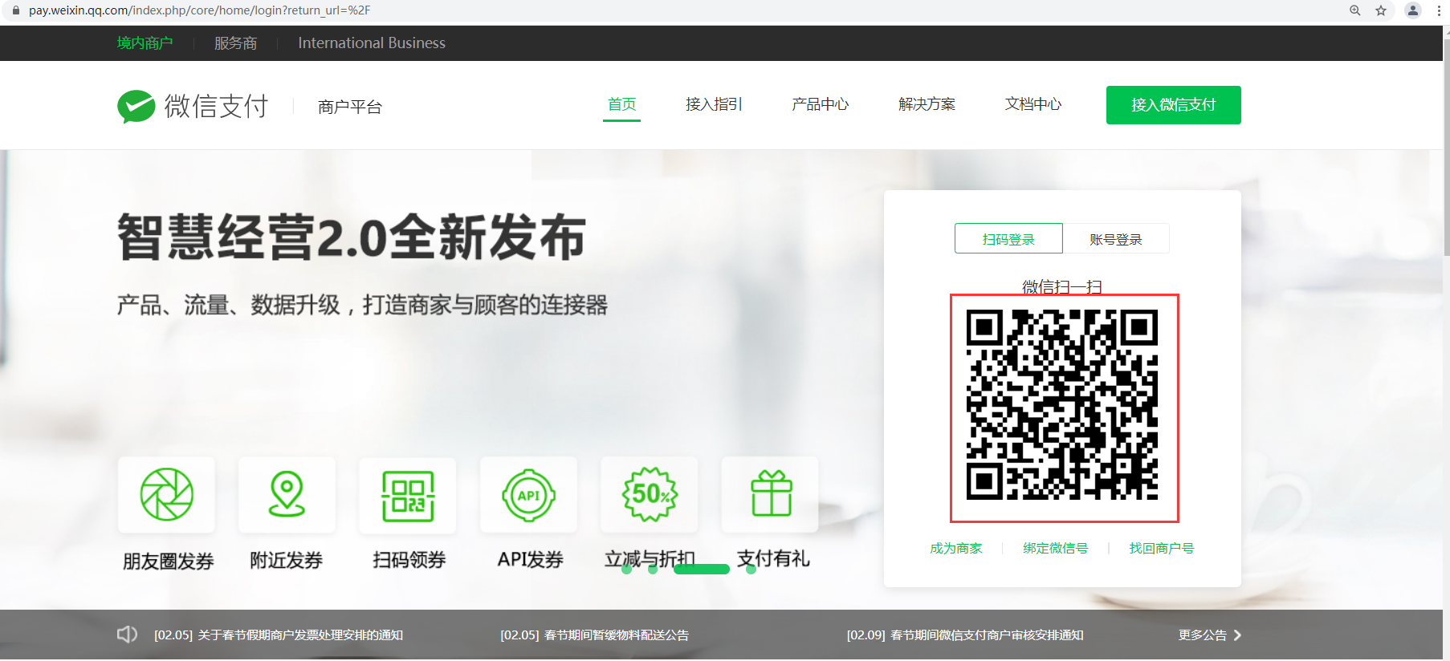Image resolution: width=1450 pixels, height=661 pixels.
Task: Switch to the 账号登录 tab
Action: (x=1116, y=238)
